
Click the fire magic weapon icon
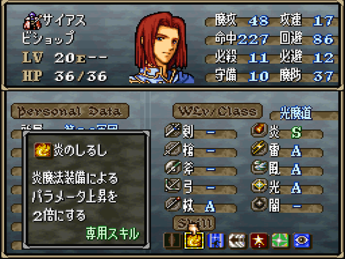click(259, 130)
